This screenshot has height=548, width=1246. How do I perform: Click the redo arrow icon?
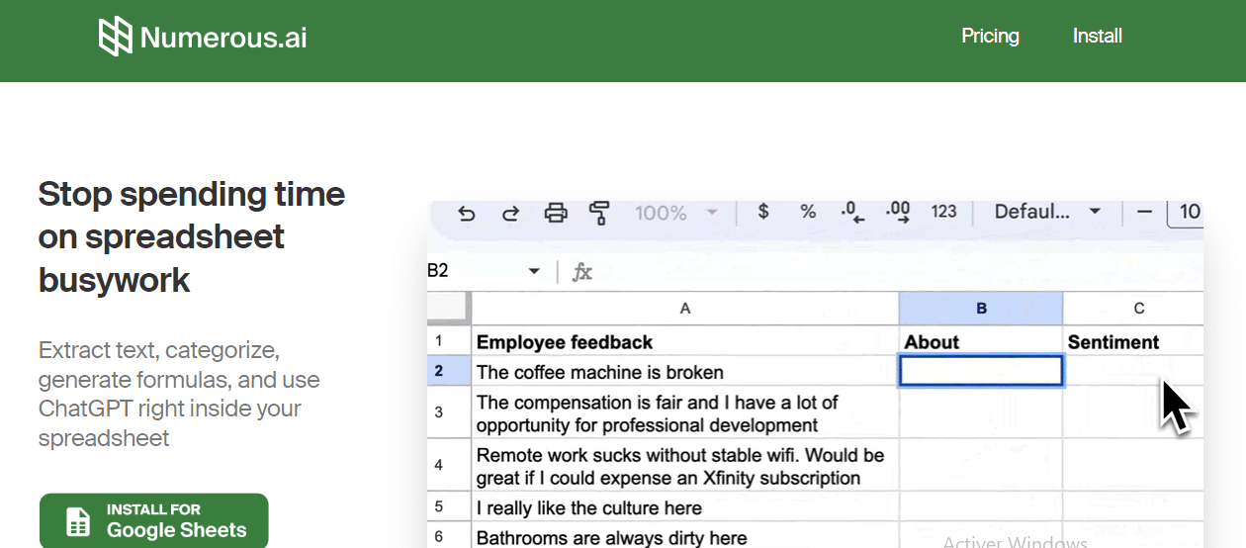pyautogui.click(x=511, y=213)
